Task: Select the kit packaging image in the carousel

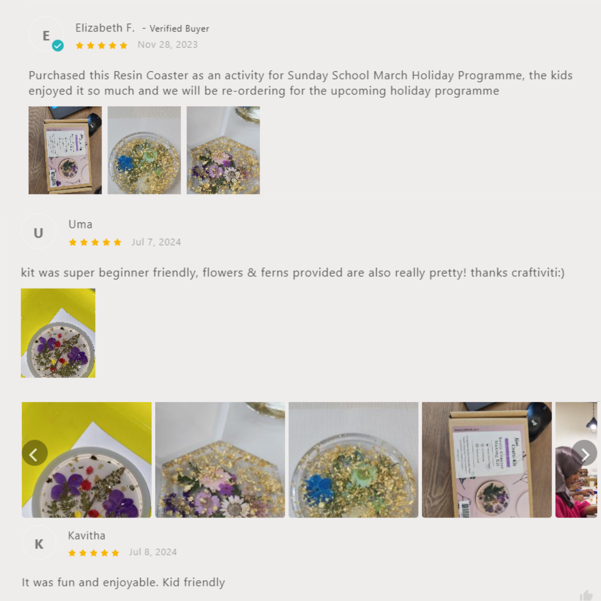Action: (487, 460)
